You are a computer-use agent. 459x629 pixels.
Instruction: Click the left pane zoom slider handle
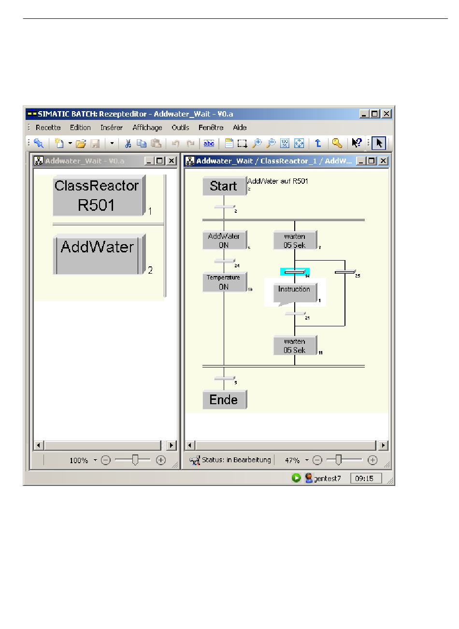135,460
